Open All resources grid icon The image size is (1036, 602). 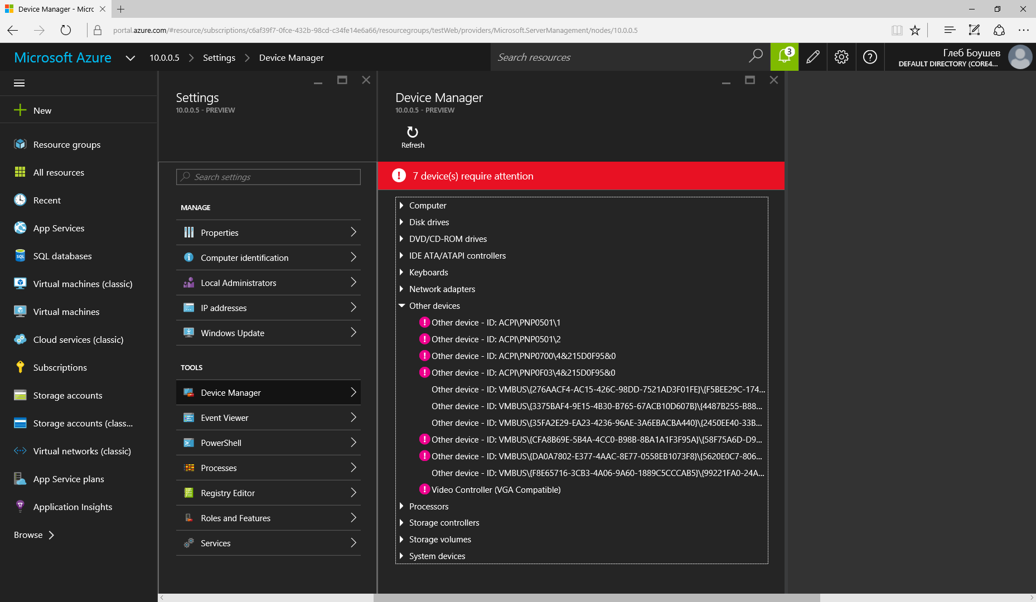pos(20,172)
